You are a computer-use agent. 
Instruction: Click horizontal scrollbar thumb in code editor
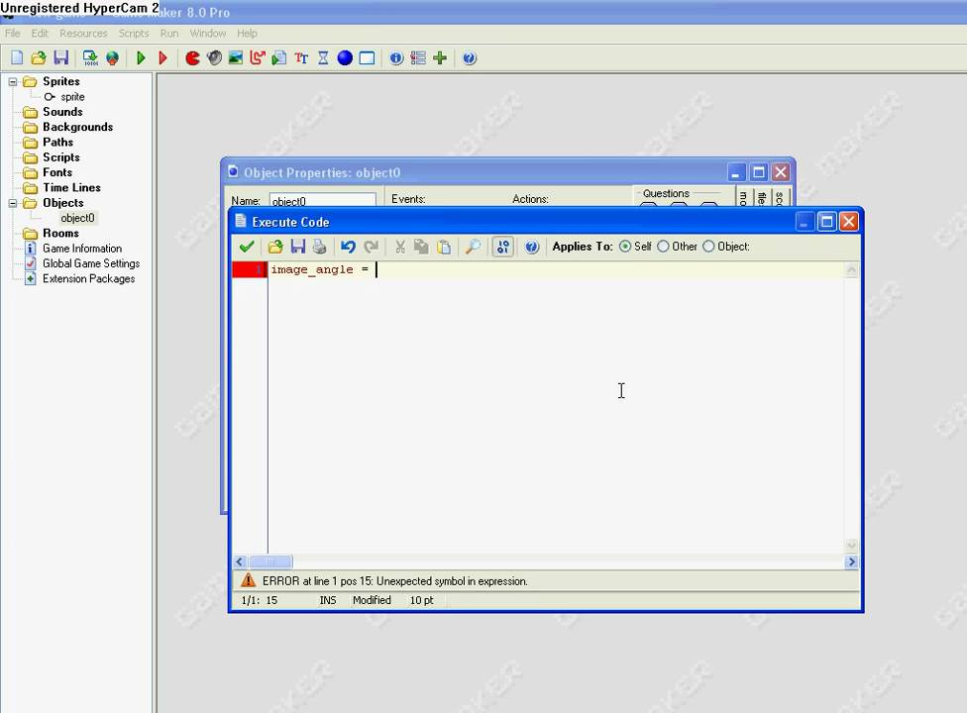pyautogui.click(x=270, y=562)
